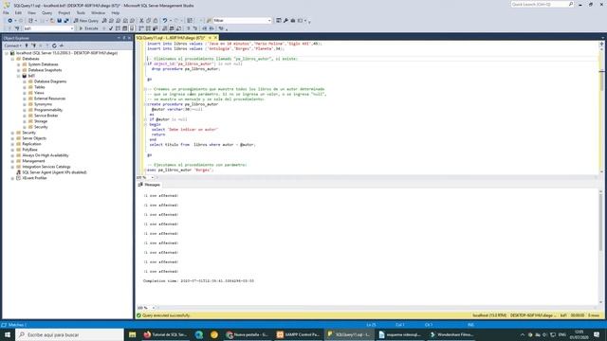This screenshot has width=607, height=341.
Task: Open the Tools menu
Action: pyautogui.click(x=81, y=12)
